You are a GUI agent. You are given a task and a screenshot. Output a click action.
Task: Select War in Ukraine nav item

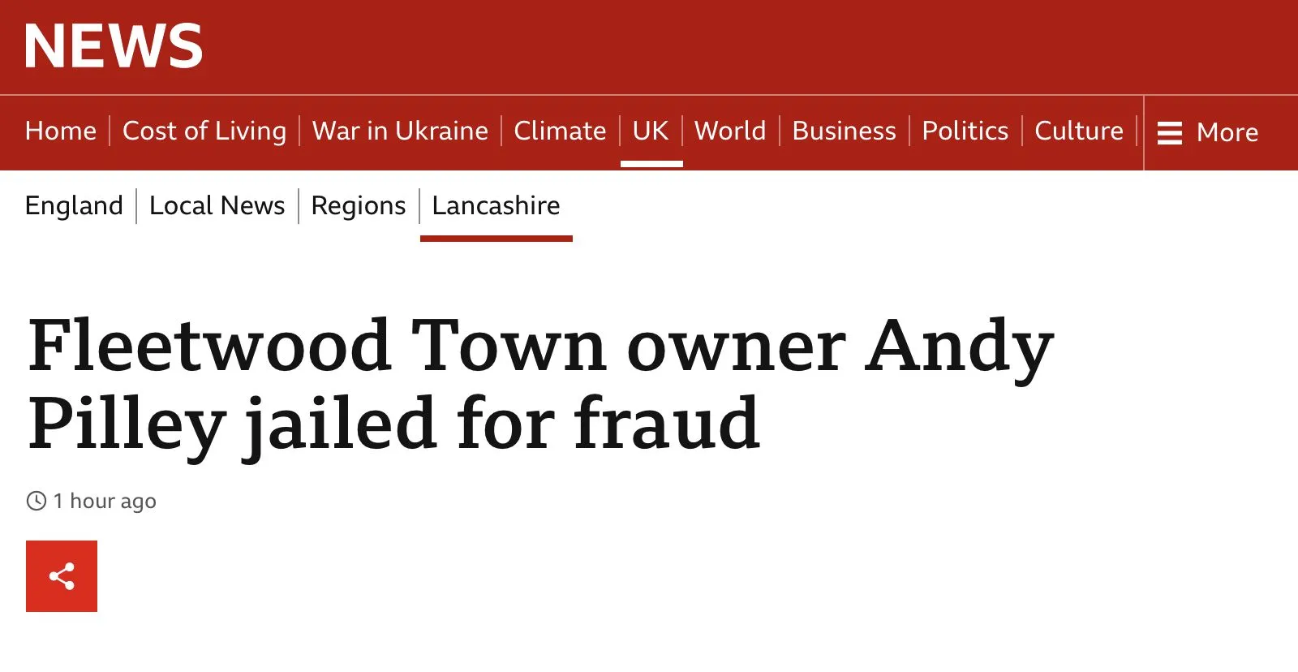pyautogui.click(x=400, y=131)
